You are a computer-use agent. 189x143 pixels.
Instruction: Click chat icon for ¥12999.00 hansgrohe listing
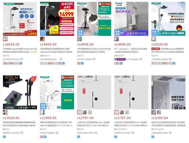point(57,133)
